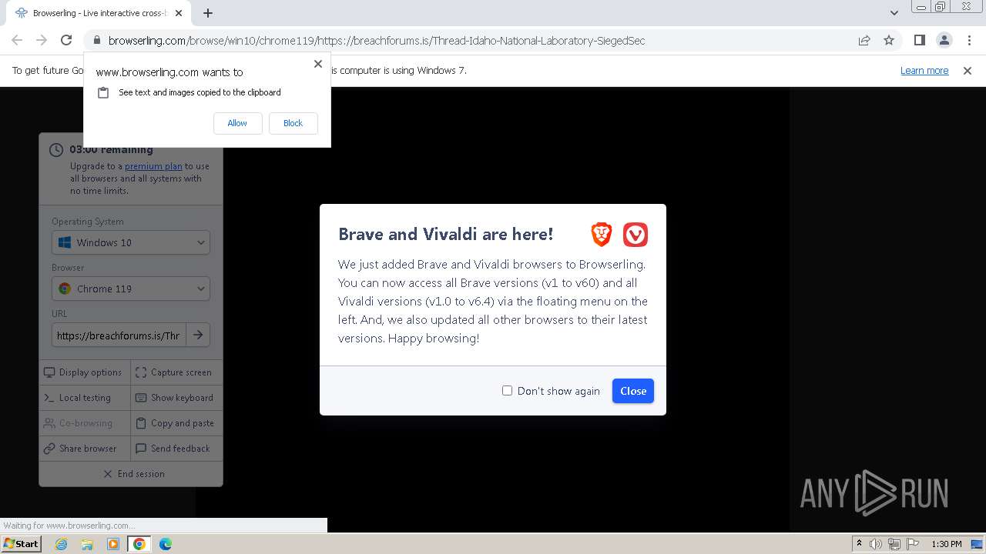This screenshot has width=986, height=554.
Task: Open a new tab with plus icon
Action: click(x=208, y=13)
